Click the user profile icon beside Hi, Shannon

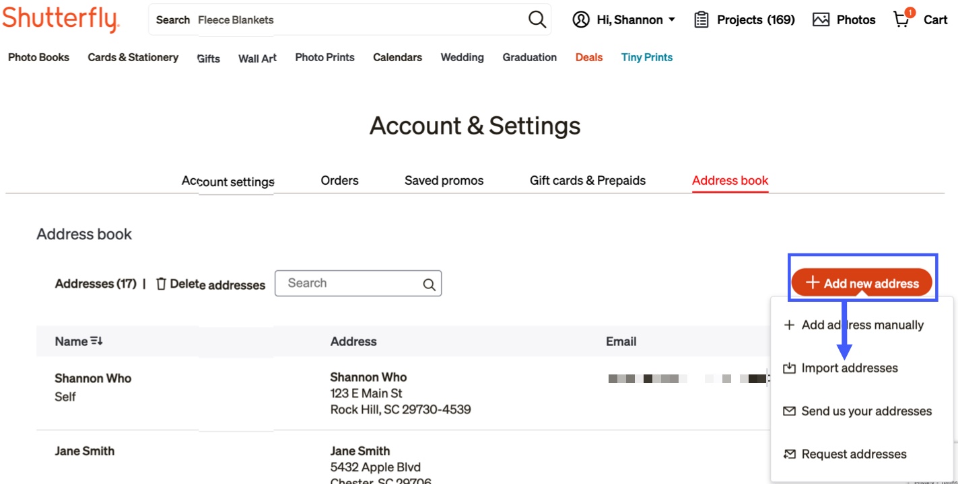coord(581,19)
